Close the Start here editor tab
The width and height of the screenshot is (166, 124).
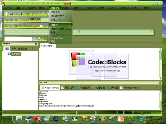click(x=54, y=46)
